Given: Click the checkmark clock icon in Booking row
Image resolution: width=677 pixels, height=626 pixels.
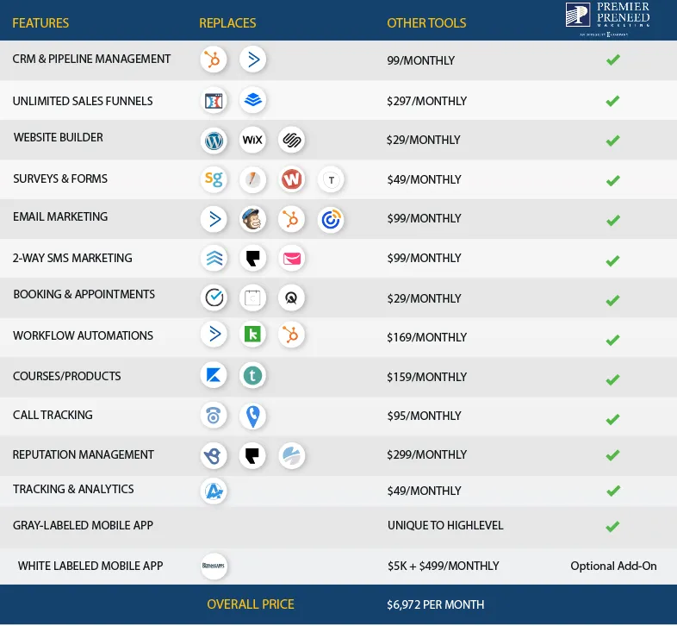Looking at the screenshot, I should (214, 297).
